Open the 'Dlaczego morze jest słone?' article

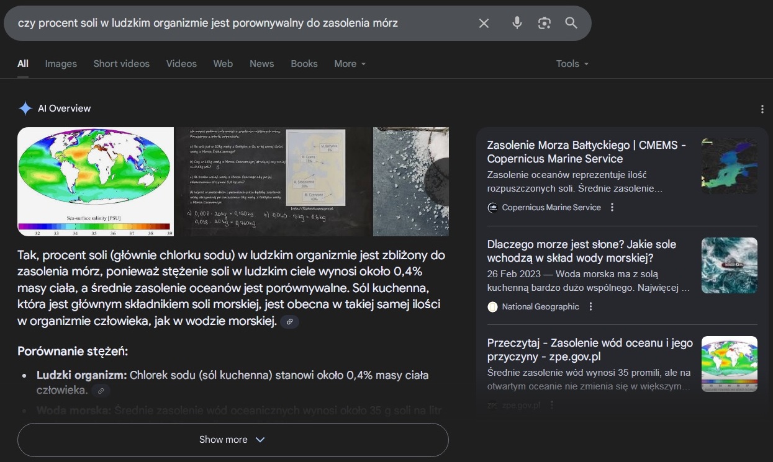point(581,251)
